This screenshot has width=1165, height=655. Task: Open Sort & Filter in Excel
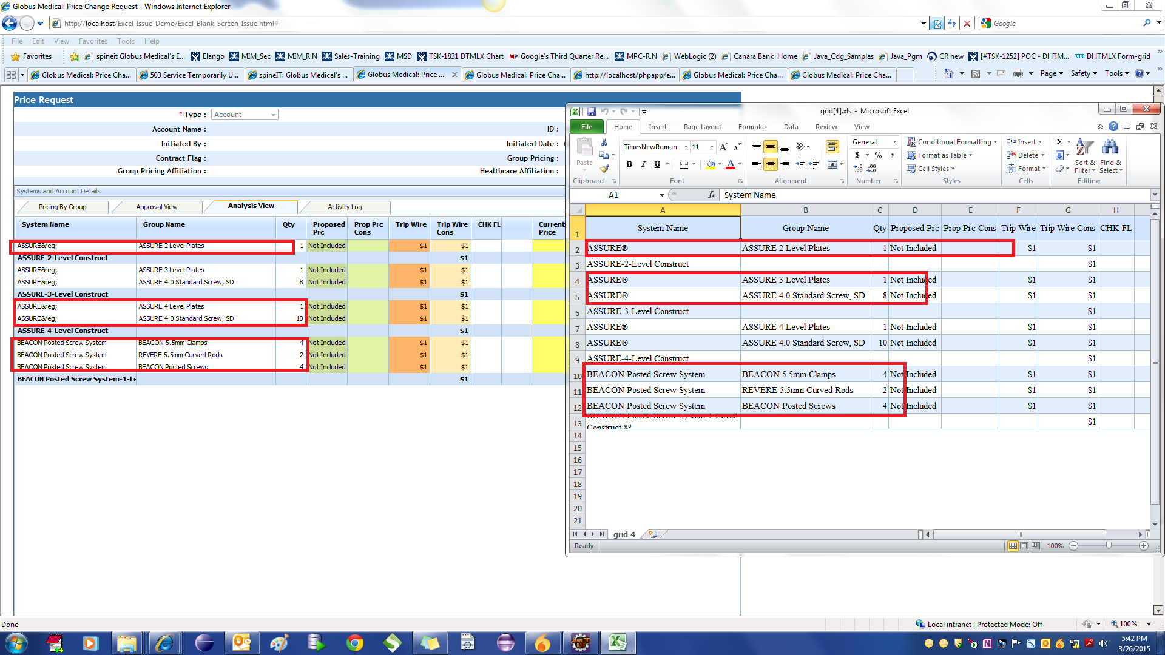[1085, 156]
